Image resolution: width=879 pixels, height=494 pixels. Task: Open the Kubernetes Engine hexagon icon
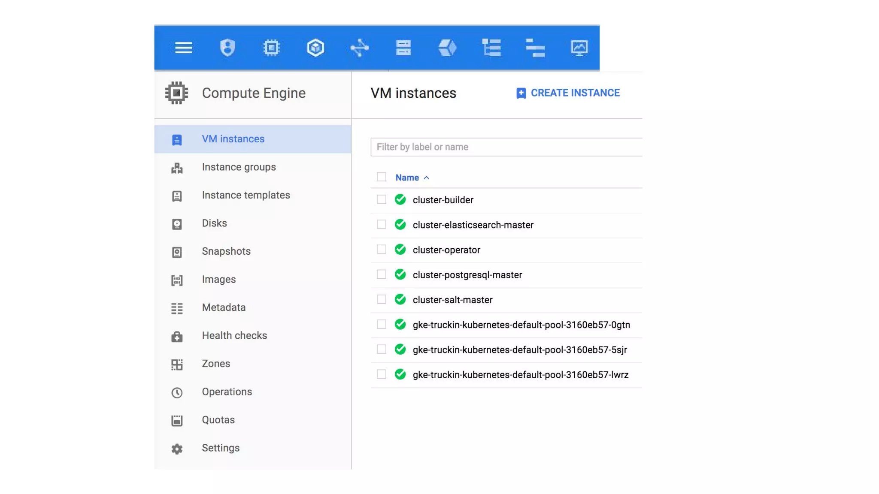[x=315, y=48]
